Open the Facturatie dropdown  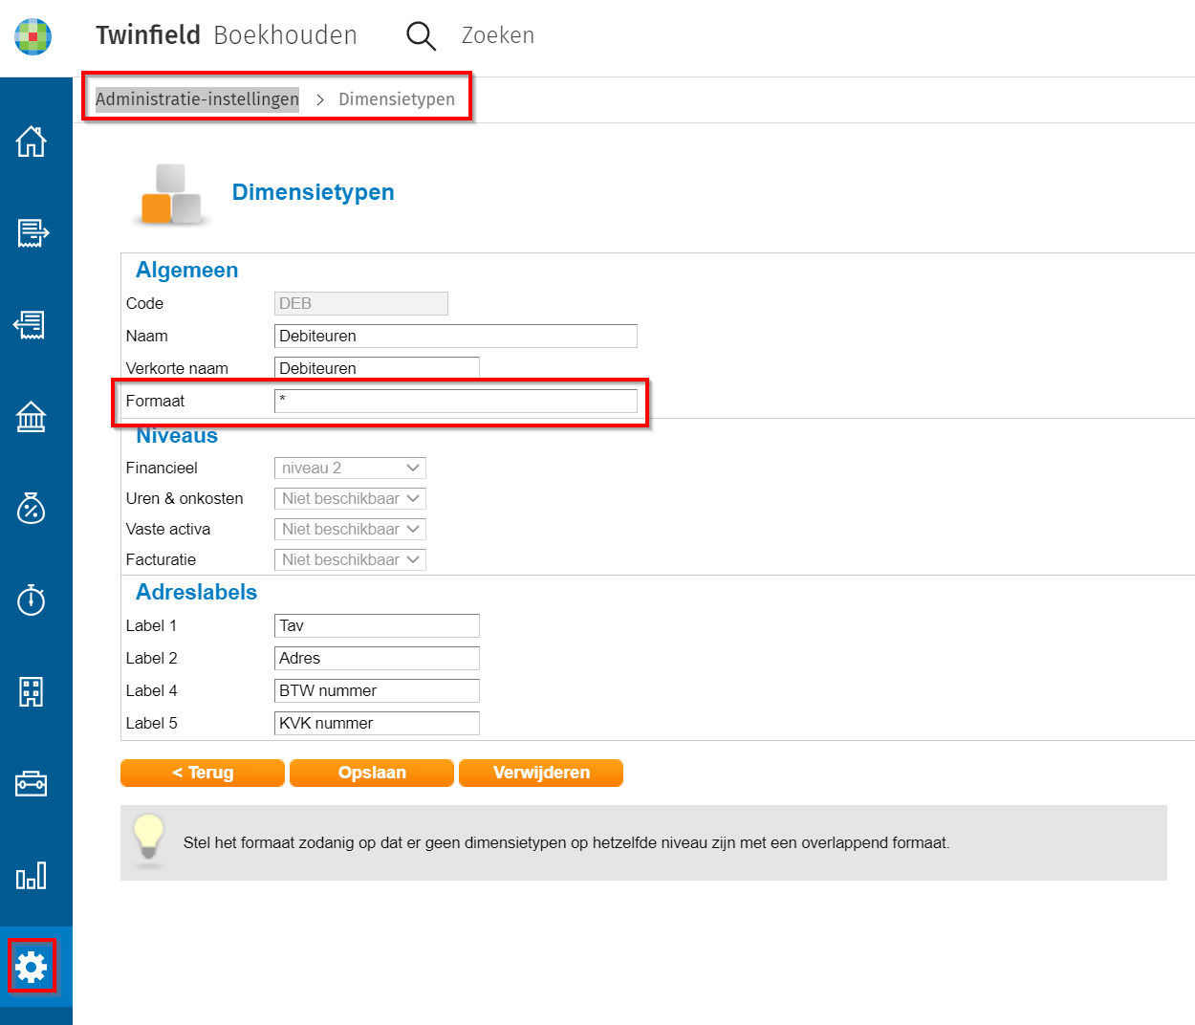tap(350, 560)
